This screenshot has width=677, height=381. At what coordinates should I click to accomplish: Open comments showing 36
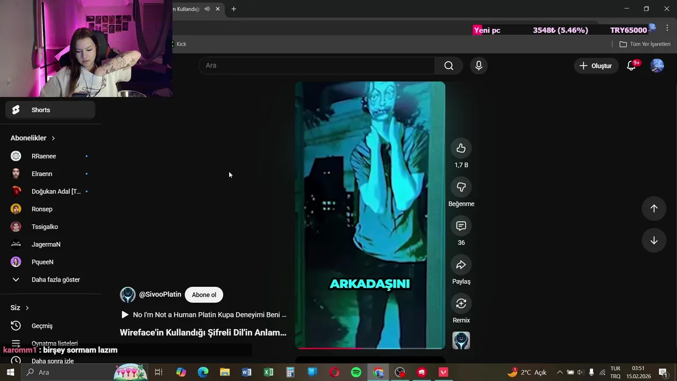461,226
